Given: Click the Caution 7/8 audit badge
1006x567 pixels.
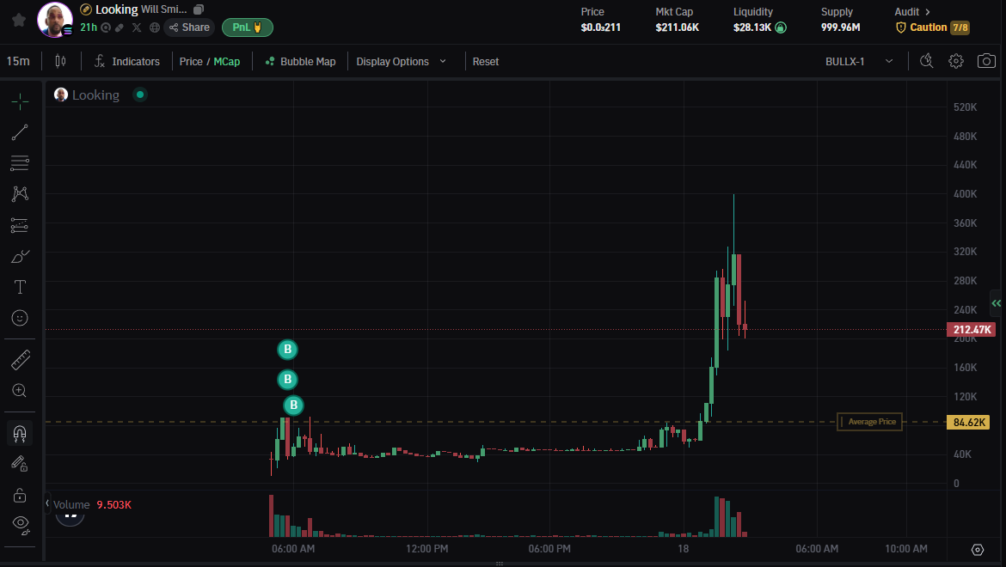Looking at the screenshot, I should [933, 27].
